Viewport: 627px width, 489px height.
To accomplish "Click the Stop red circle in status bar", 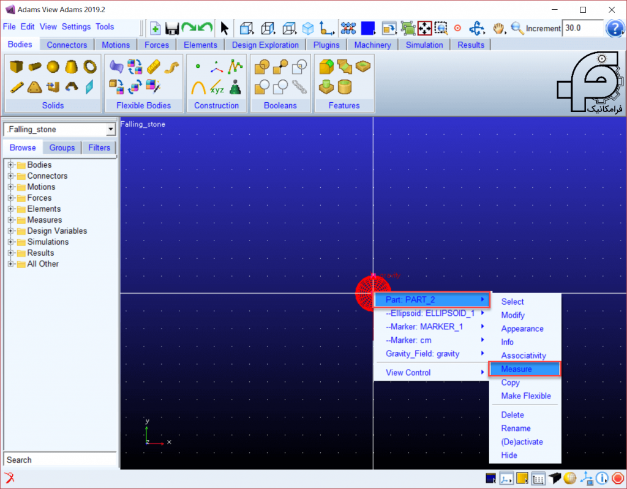I will click(618, 478).
